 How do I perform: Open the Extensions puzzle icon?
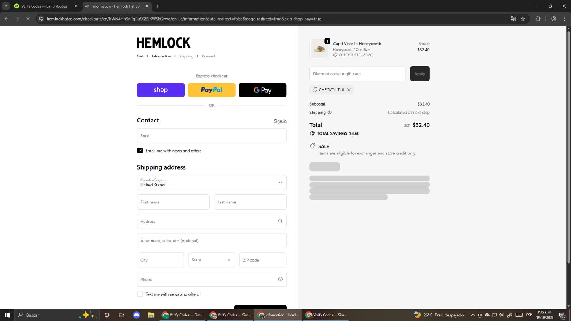(538, 19)
